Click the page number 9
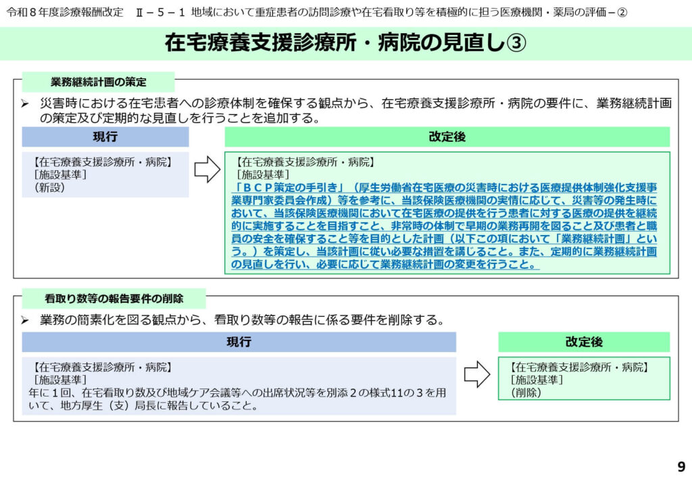 click(x=681, y=466)
